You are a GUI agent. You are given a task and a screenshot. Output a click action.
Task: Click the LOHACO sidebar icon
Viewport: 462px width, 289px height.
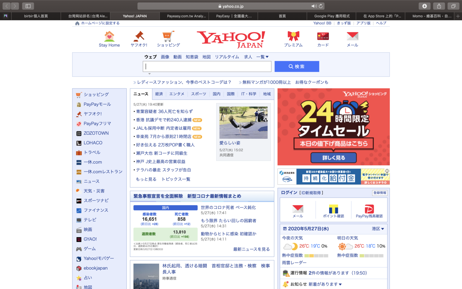pos(79,143)
